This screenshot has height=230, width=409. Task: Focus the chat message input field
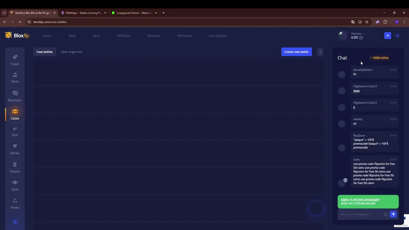click(360, 214)
